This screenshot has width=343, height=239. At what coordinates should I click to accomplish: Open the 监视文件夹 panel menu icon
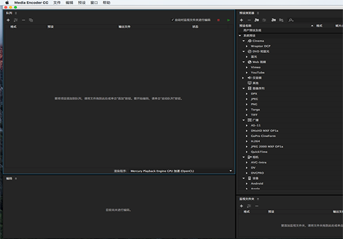[258, 199]
